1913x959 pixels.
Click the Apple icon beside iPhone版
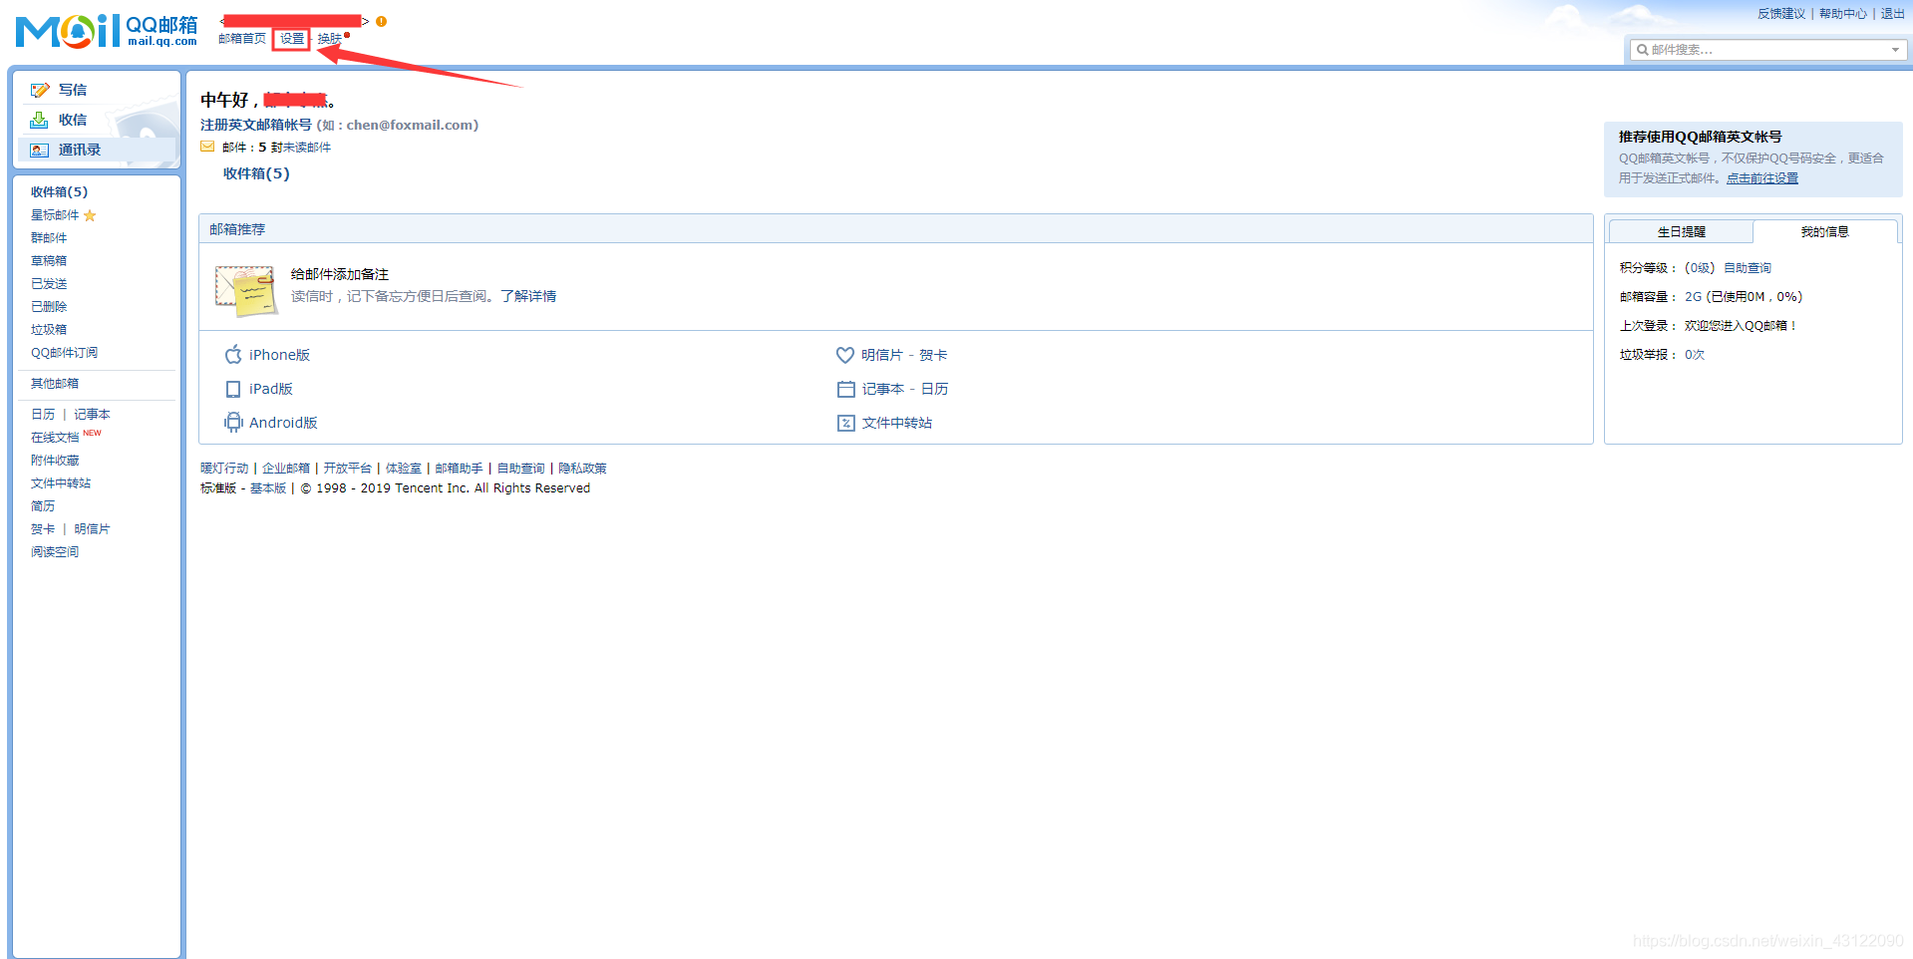tap(233, 354)
